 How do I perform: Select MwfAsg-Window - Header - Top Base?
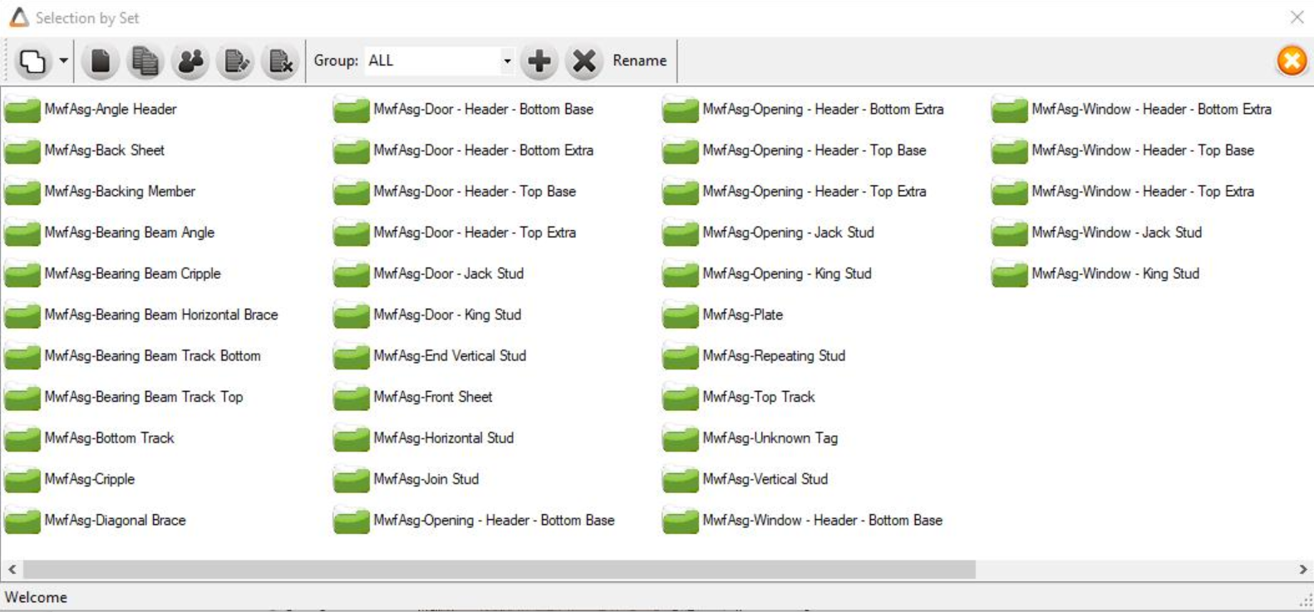1143,150
